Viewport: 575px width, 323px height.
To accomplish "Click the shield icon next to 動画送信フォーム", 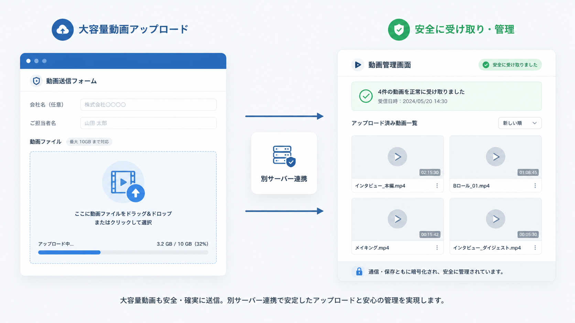I will point(36,81).
